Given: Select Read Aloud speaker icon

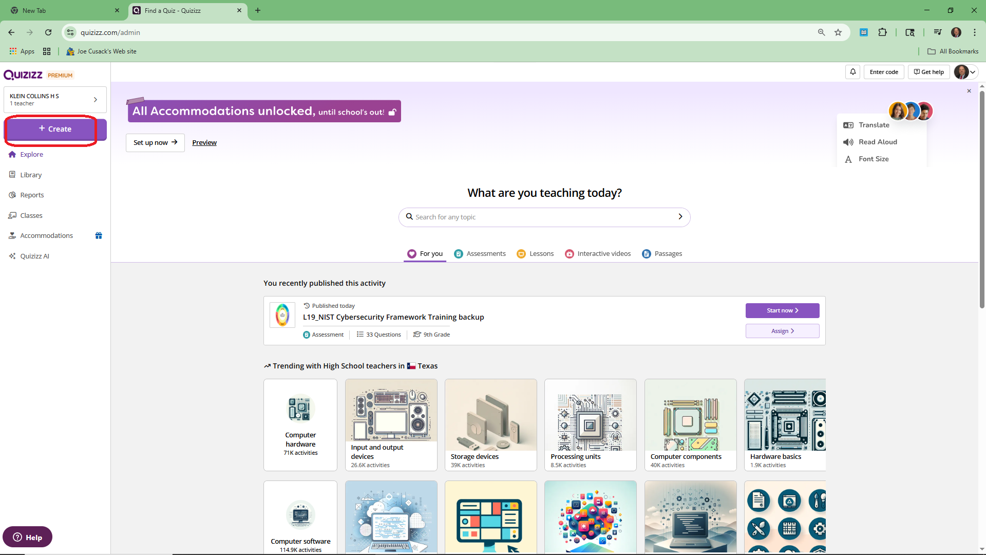Looking at the screenshot, I should click(848, 142).
